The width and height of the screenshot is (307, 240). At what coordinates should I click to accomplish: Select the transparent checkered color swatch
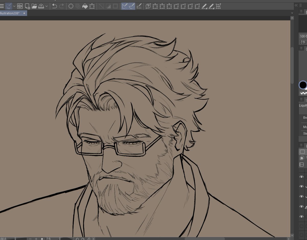click(x=304, y=93)
